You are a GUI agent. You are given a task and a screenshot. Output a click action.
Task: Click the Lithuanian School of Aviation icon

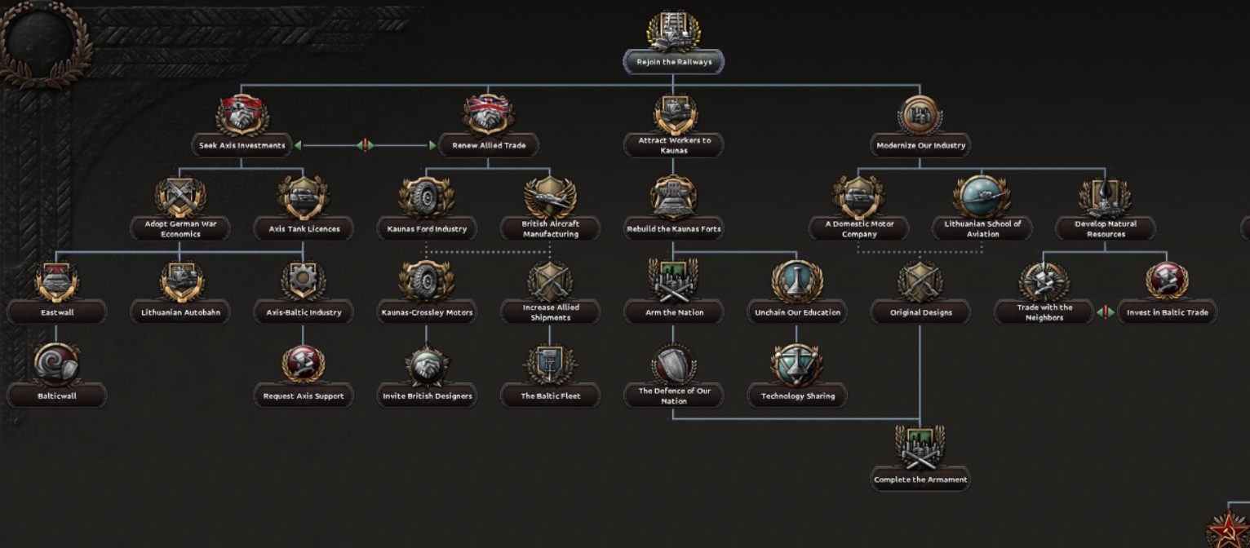click(x=982, y=197)
